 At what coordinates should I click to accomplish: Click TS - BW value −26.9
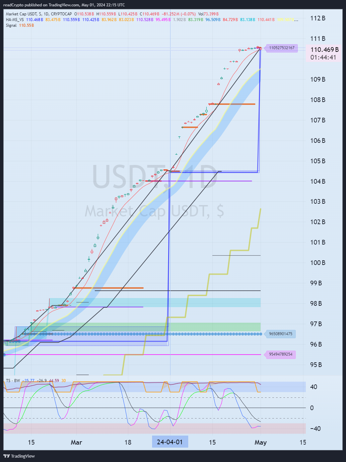click(x=42, y=381)
